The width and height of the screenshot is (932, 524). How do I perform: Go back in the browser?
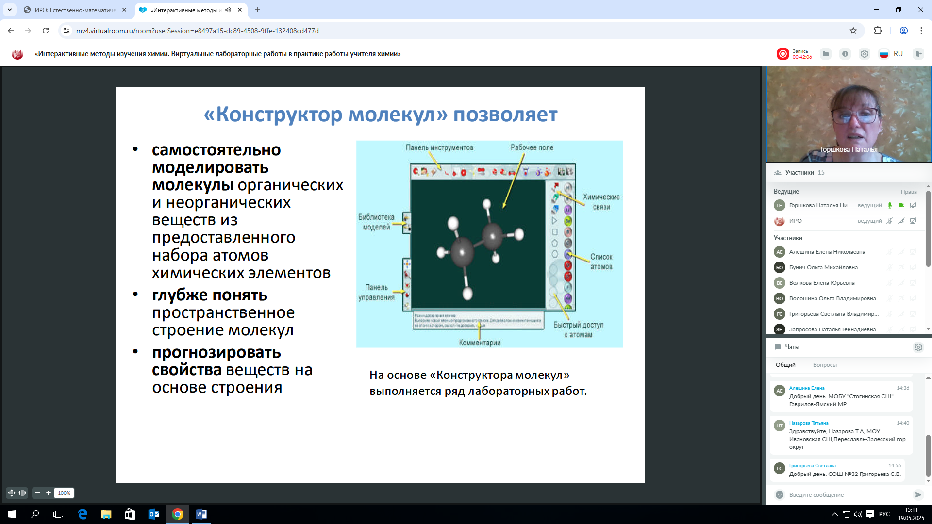click(x=11, y=31)
